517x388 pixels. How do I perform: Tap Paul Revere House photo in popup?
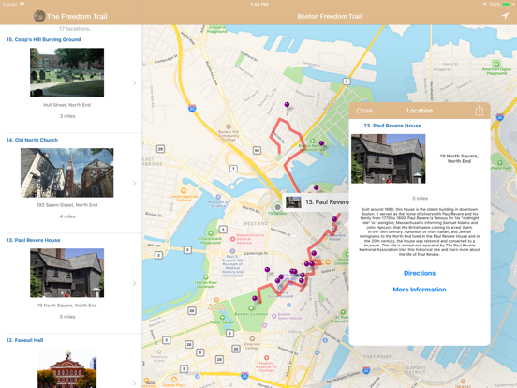pyautogui.click(x=388, y=158)
